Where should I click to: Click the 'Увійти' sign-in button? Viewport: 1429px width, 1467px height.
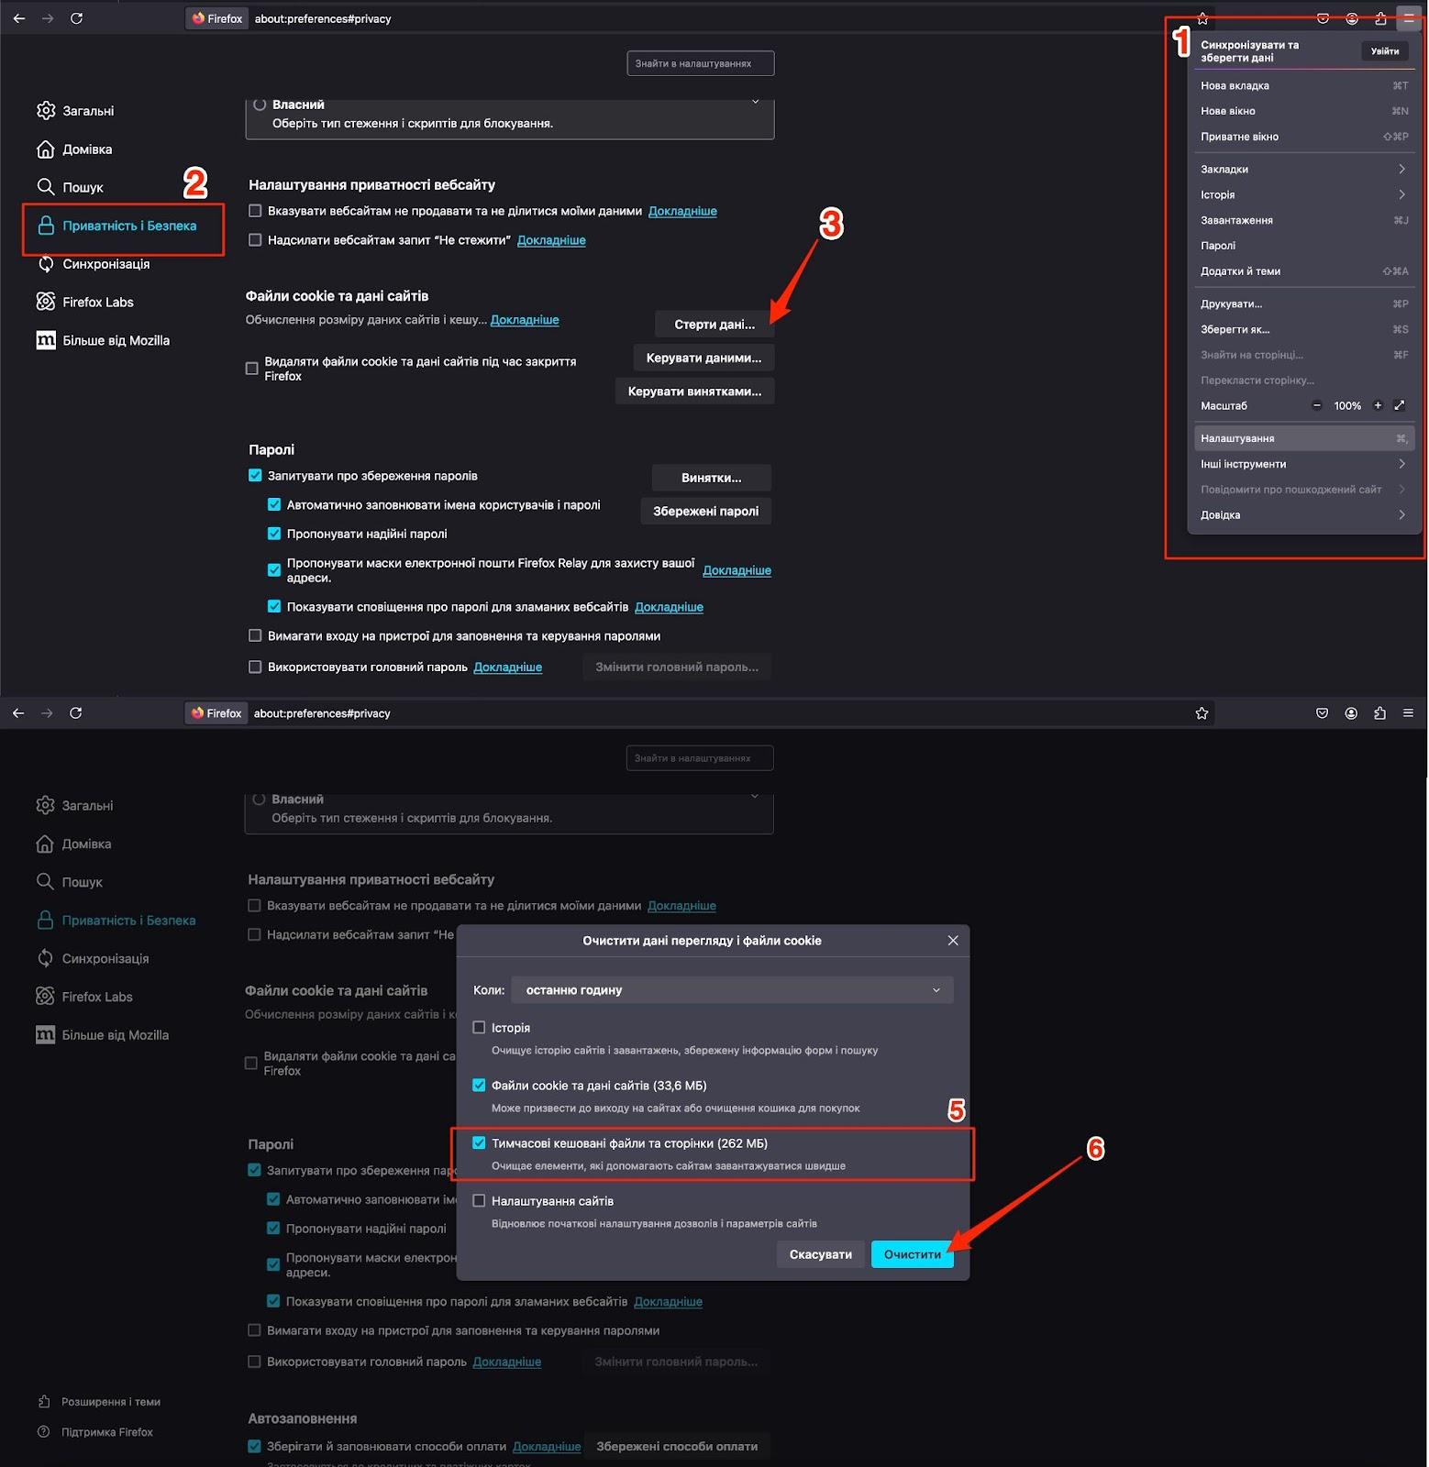click(1384, 51)
